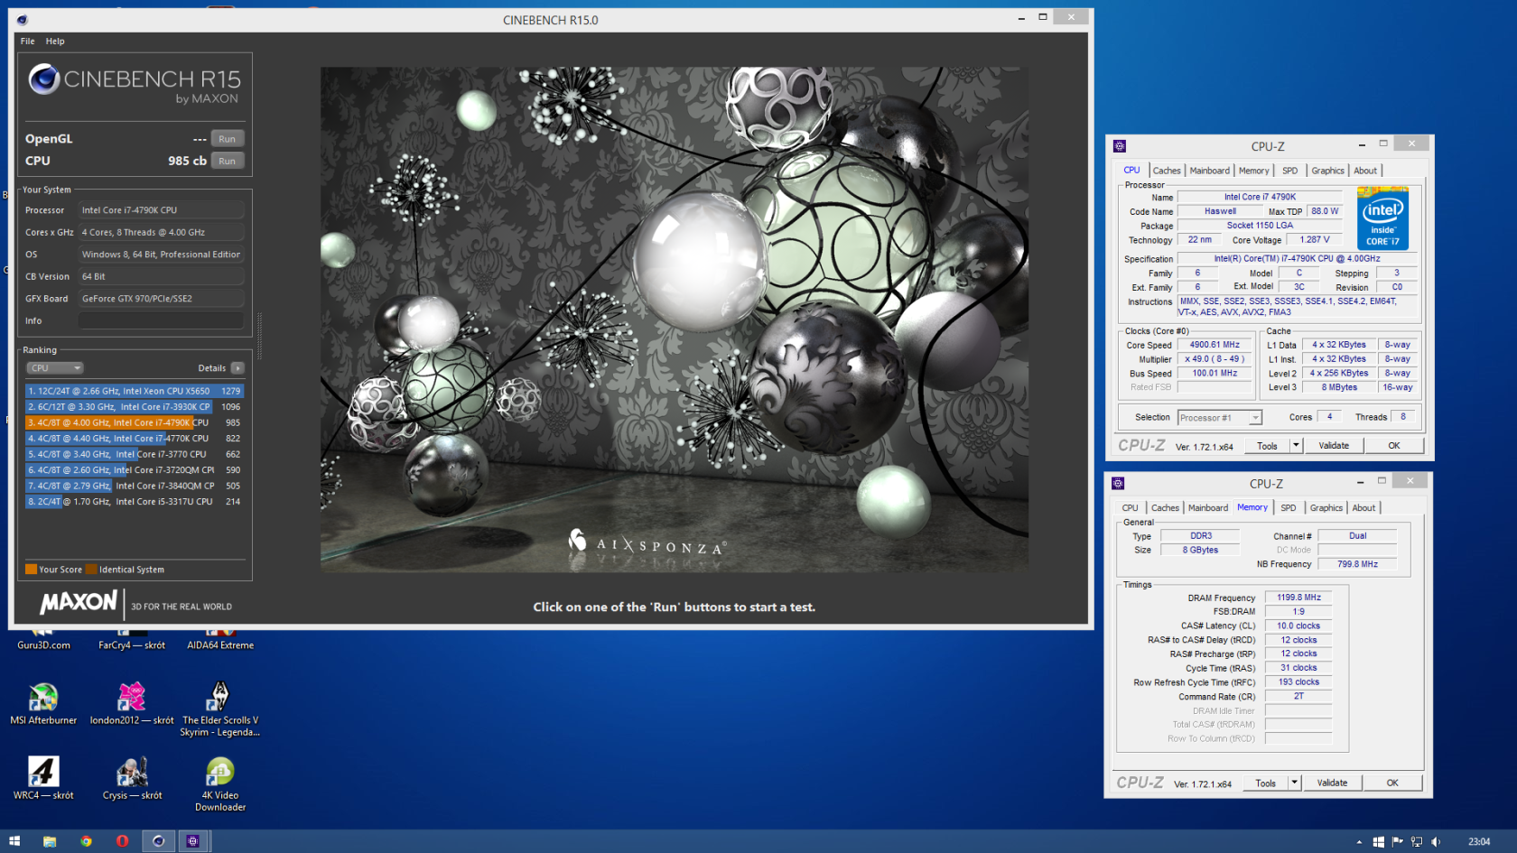Switch to CPU-Z taskbar button
1517x853 pixels.
(193, 841)
